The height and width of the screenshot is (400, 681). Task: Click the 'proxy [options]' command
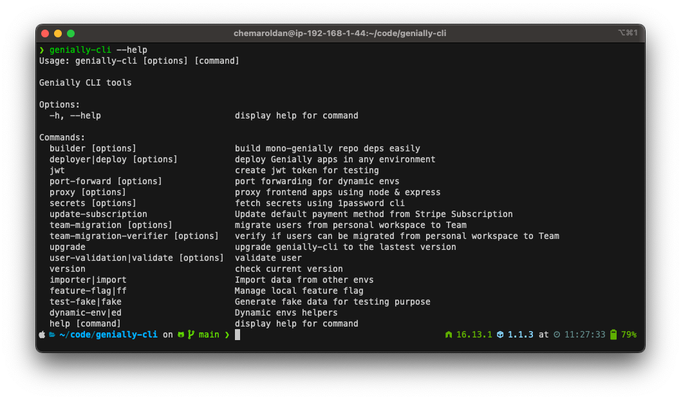(x=88, y=192)
